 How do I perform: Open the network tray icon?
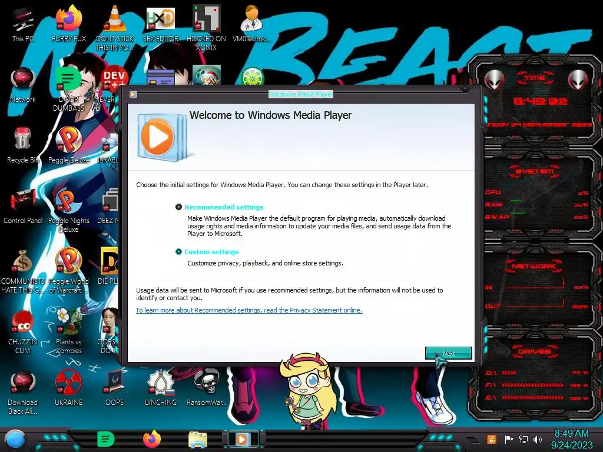[x=523, y=439]
